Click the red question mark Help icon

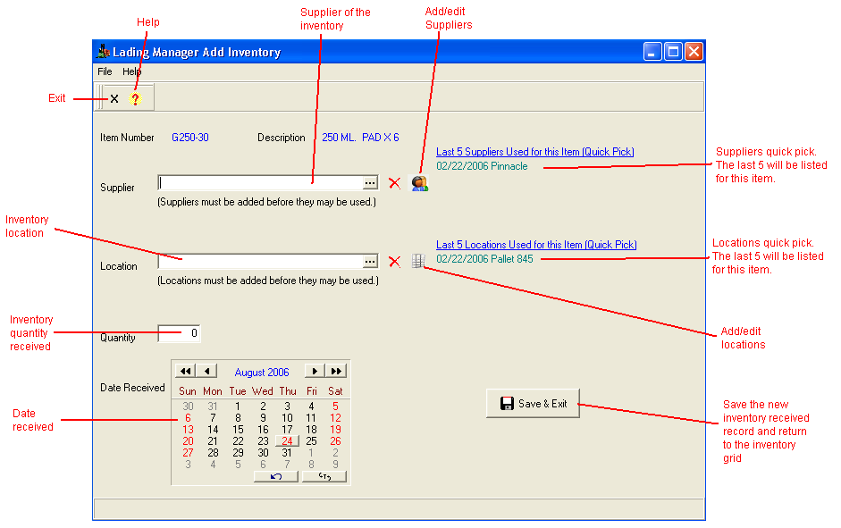[136, 99]
